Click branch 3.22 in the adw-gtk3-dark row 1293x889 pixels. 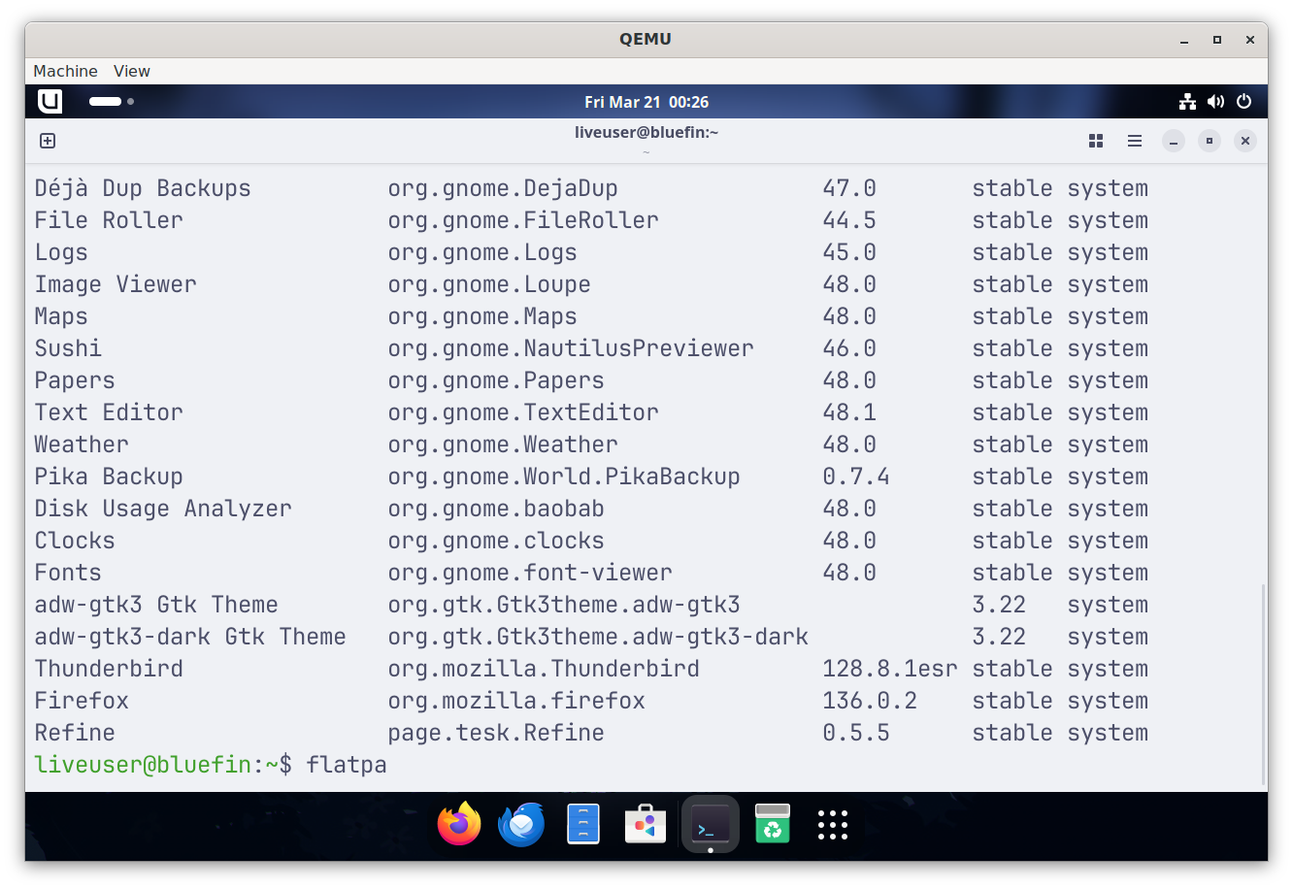(x=999, y=637)
